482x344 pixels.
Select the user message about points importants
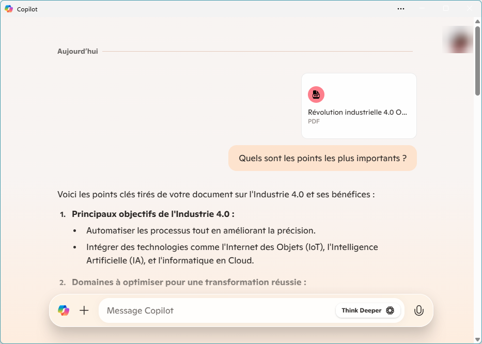(x=322, y=159)
